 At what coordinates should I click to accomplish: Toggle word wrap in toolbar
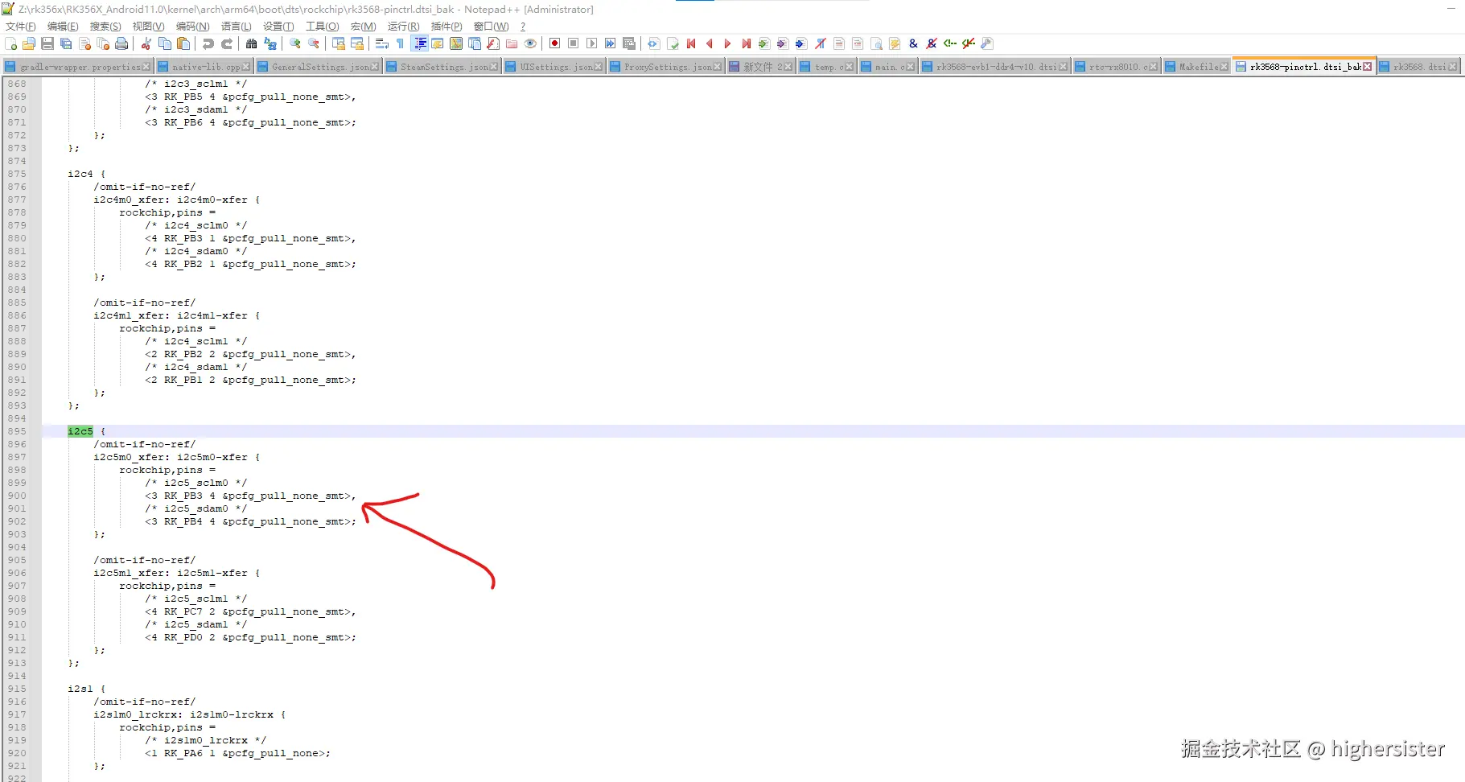pyautogui.click(x=382, y=43)
